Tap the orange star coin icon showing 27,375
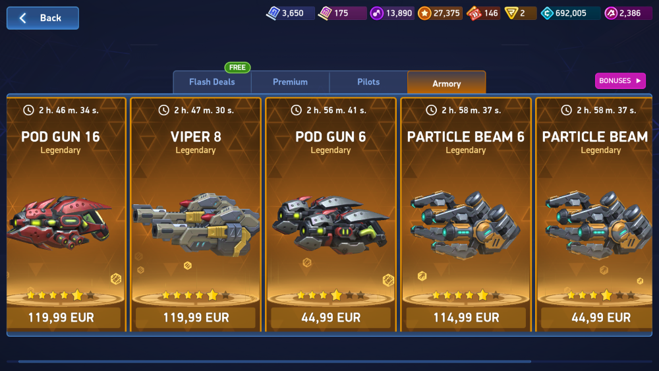 click(x=424, y=13)
